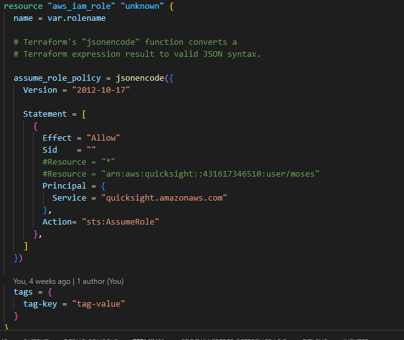This screenshot has height=340, width=404.
Task: Click the "Allow" effect value
Action: pyautogui.click(x=104, y=138)
